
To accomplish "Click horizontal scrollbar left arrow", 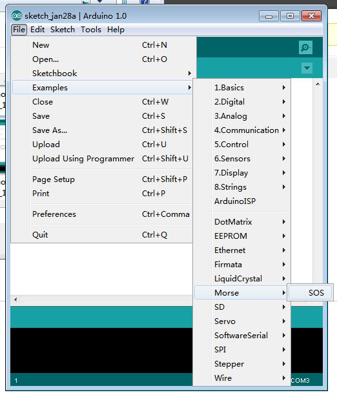I will [x=15, y=299].
